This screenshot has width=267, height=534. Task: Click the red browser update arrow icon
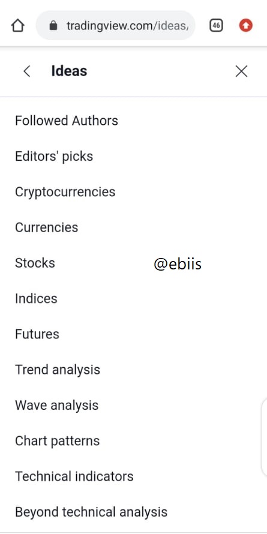pos(246,26)
